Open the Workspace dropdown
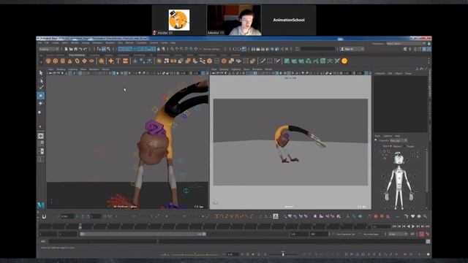 click(x=406, y=44)
